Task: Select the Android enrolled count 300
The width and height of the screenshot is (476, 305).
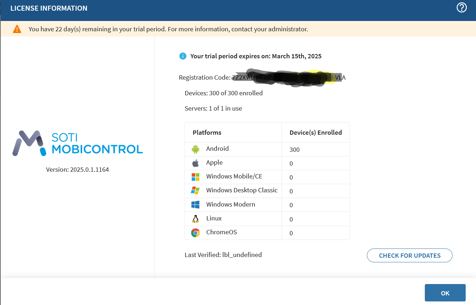Action: pyautogui.click(x=294, y=150)
